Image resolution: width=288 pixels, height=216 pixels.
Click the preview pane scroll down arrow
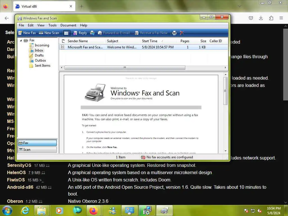pyautogui.click(x=226, y=151)
